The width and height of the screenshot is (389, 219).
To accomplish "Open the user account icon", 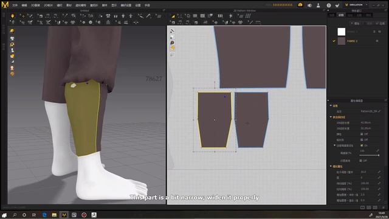I will coord(318,5).
